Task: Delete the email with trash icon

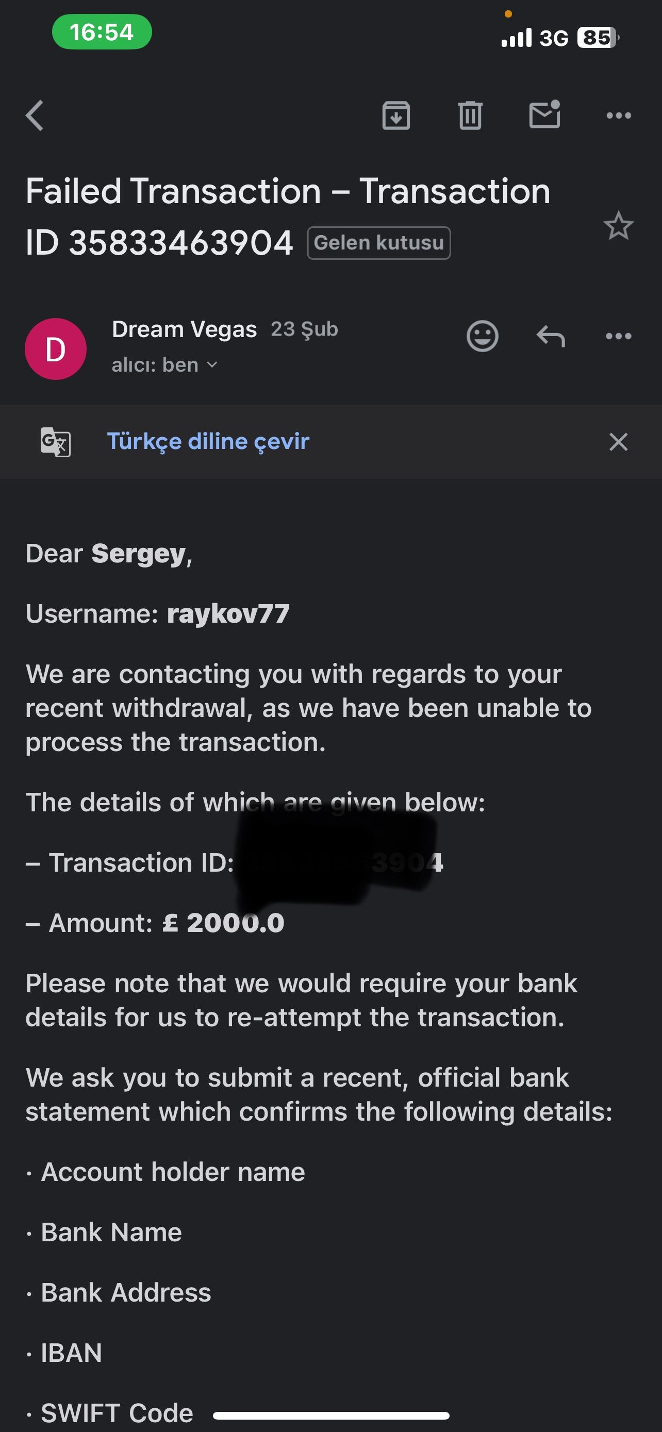Action: (x=470, y=115)
